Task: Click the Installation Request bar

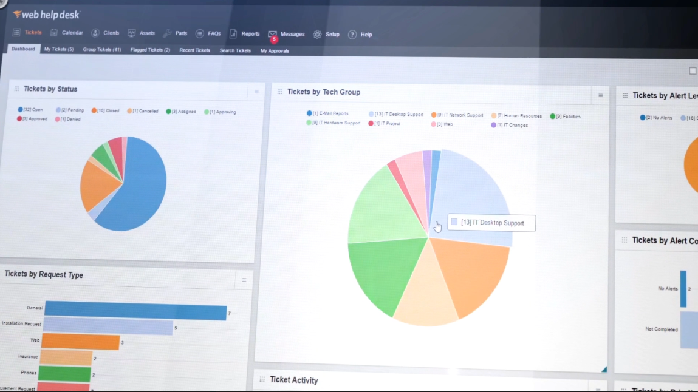Action: [x=108, y=326]
